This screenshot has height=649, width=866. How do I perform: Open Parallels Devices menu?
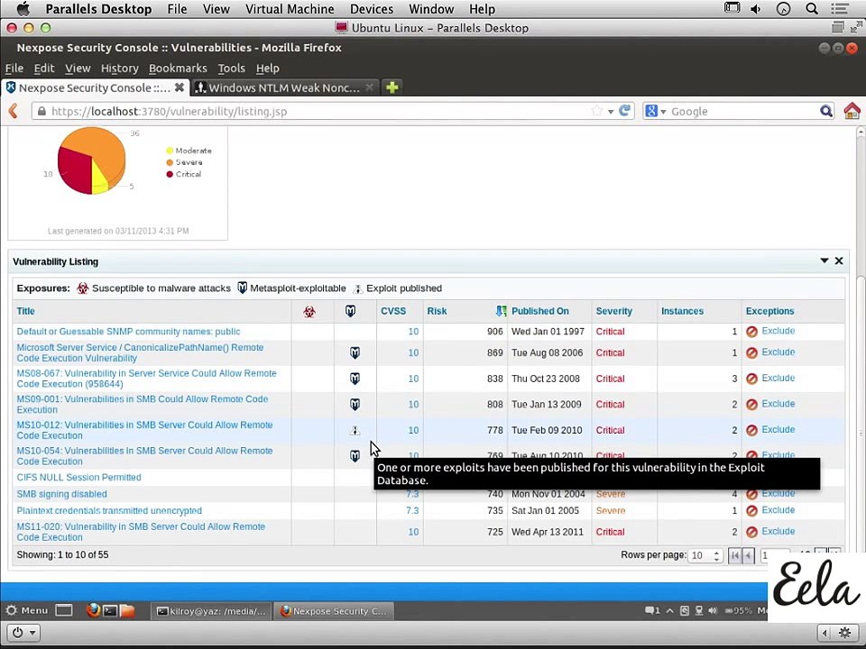click(x=372, y=9)
